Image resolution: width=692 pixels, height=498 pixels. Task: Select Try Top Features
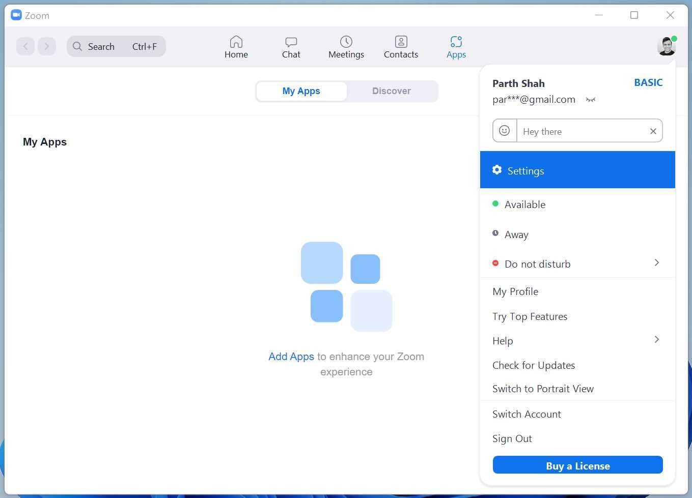pos(577,316)
